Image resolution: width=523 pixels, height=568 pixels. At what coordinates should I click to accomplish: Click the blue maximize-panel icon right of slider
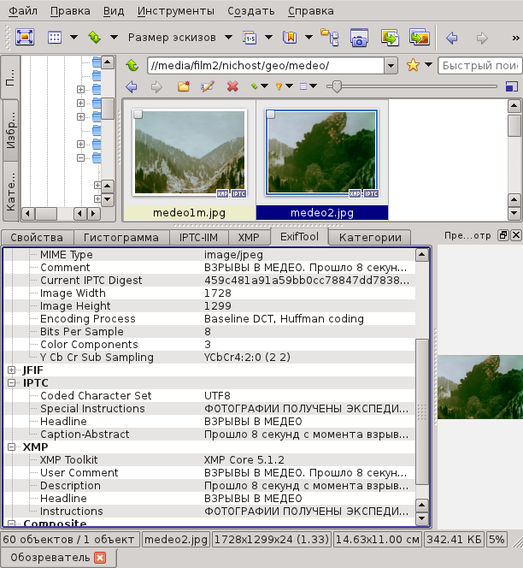click(512, 86)
